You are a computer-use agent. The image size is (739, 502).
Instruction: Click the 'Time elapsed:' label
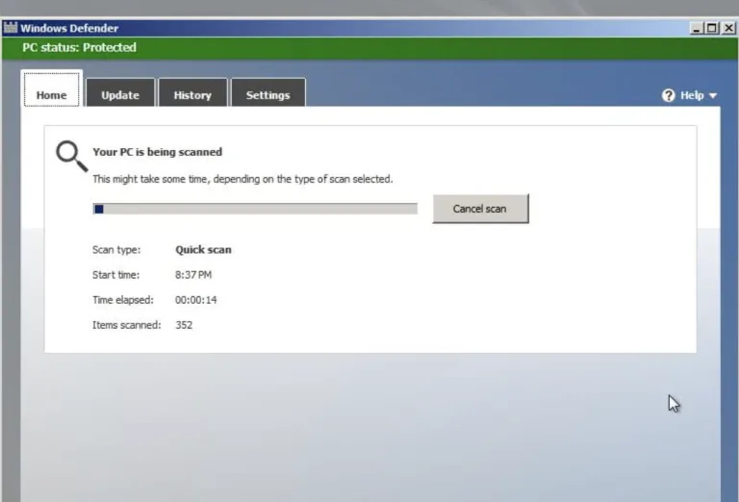(x=123, y=300)
